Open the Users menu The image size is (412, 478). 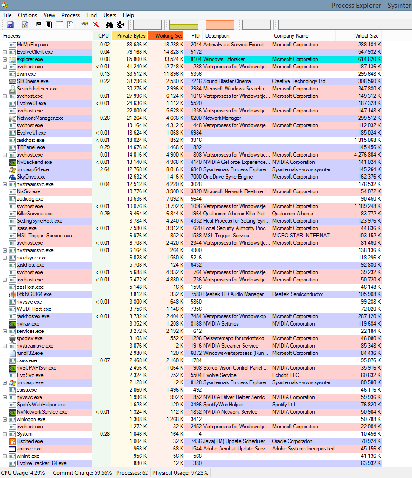click(x=110, y=15)
